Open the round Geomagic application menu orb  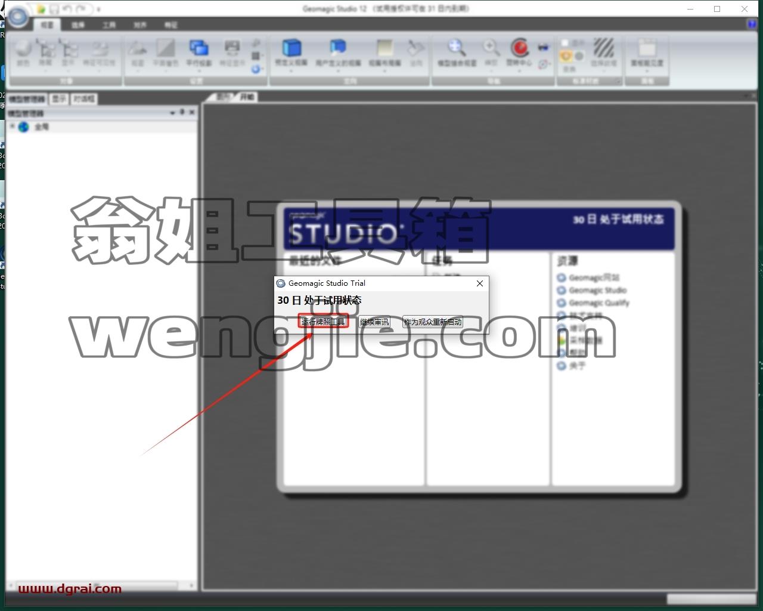(x=18, y=16)
